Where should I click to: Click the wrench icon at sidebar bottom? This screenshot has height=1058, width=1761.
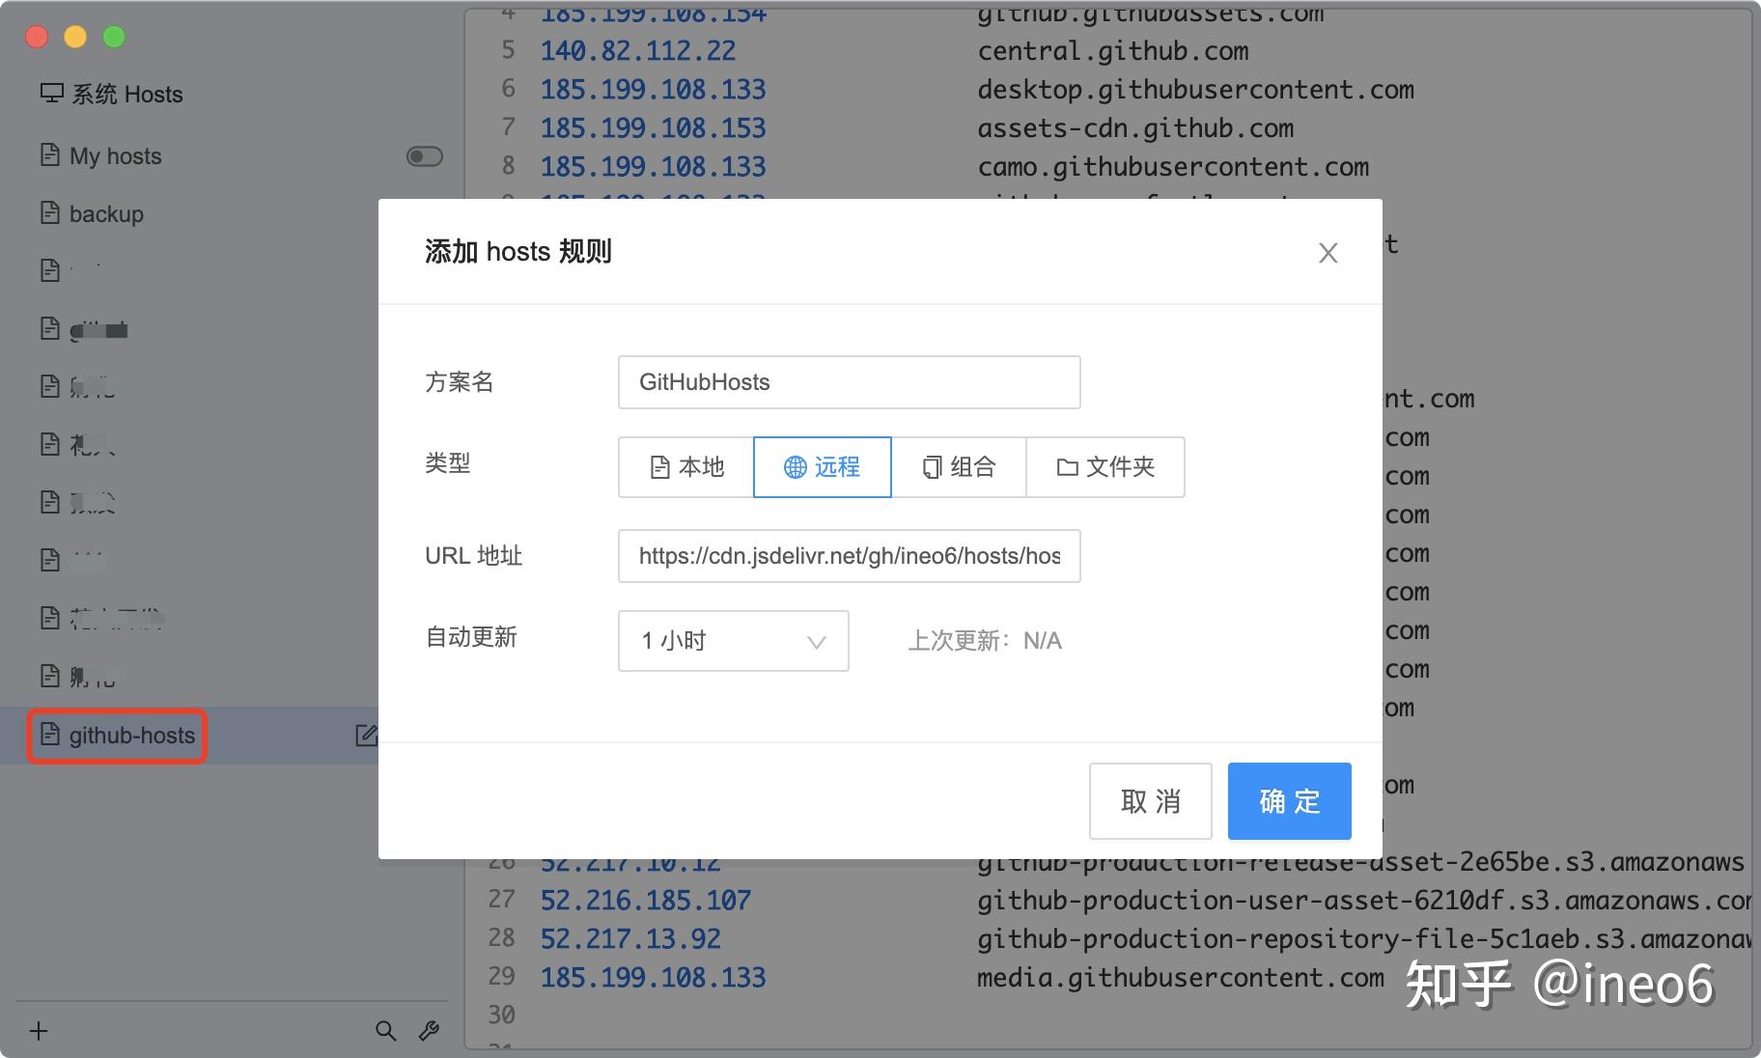[428, 1031]
